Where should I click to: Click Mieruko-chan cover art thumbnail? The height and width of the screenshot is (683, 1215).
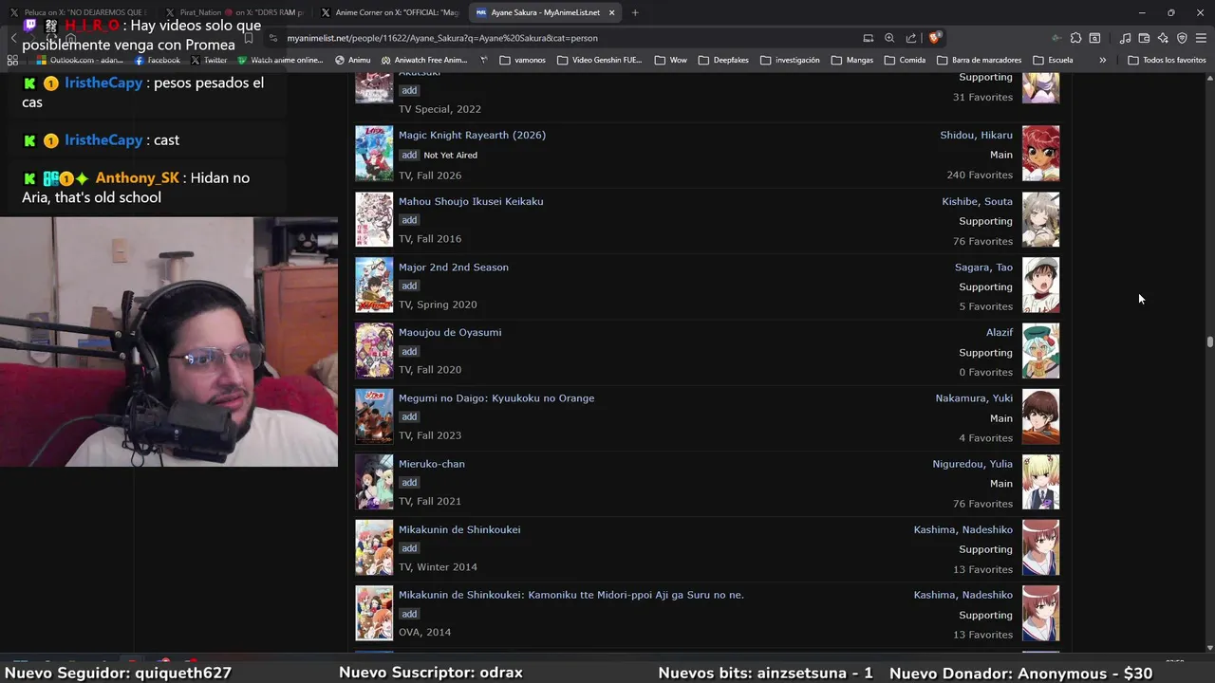tap(374, 482)
